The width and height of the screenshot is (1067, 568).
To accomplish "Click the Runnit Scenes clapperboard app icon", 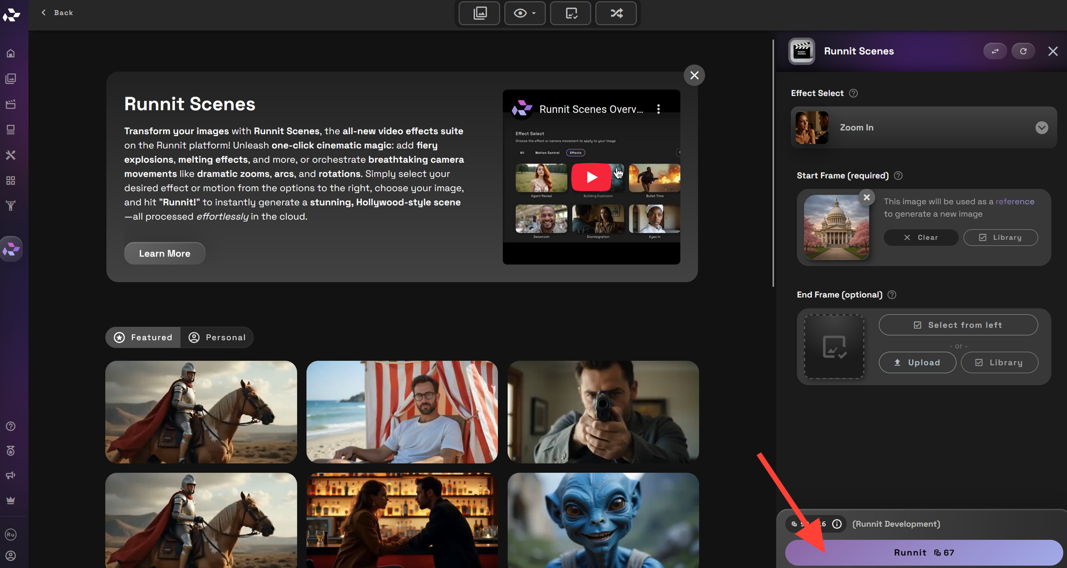I will click(801, 51).
